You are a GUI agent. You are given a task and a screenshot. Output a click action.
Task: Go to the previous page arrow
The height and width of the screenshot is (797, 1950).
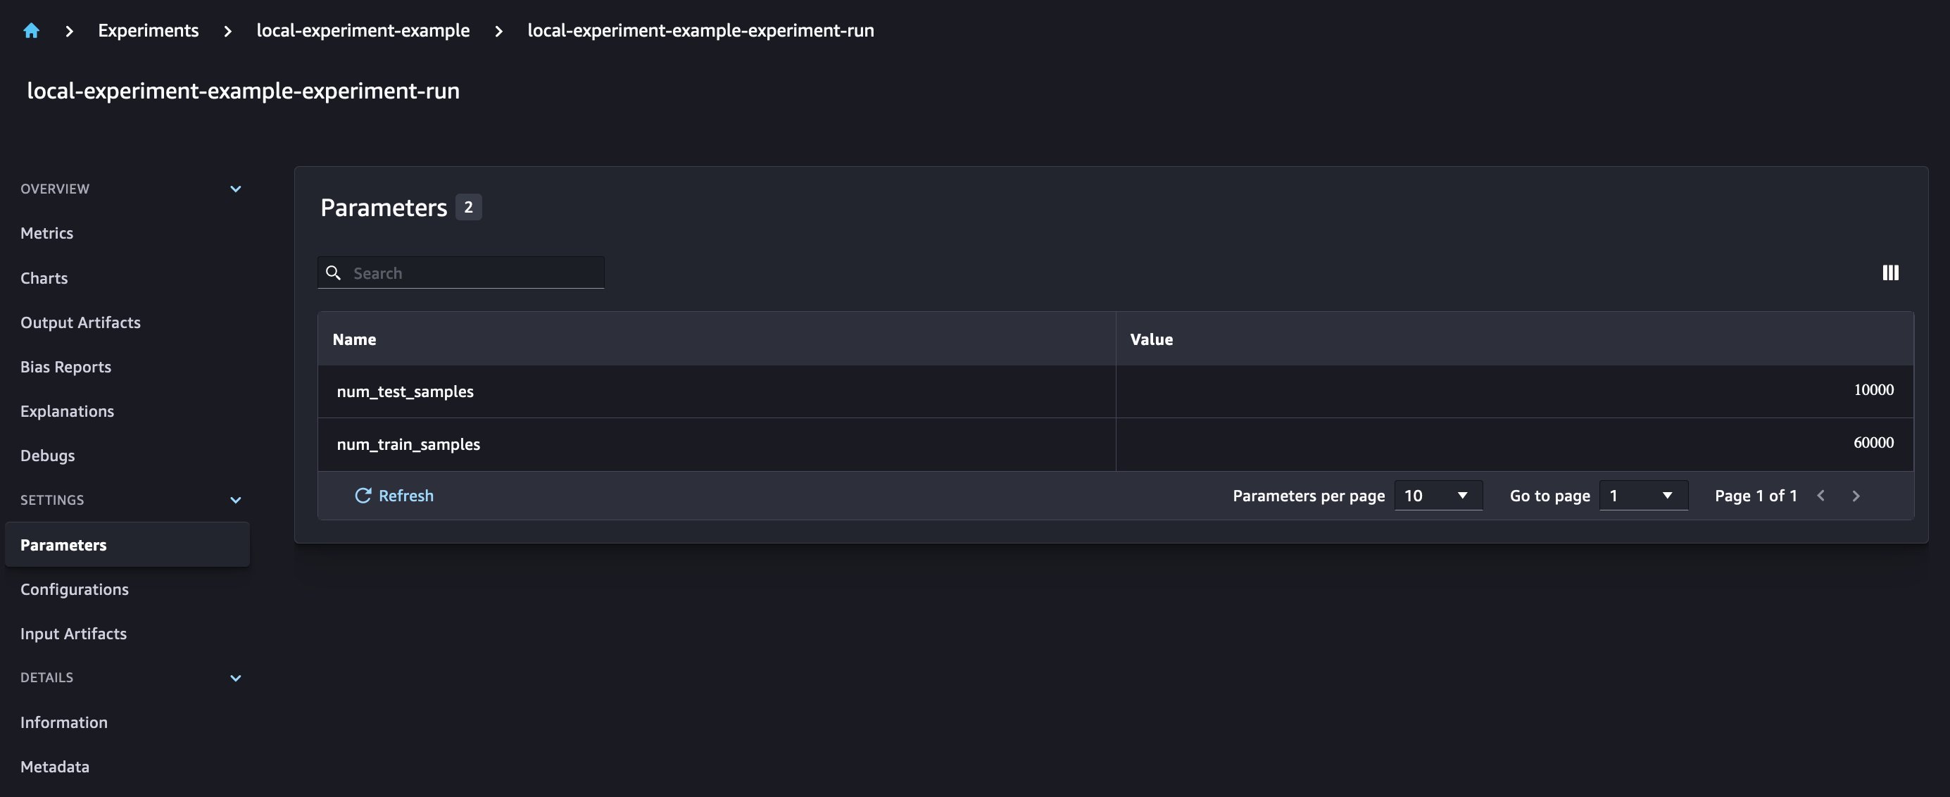pos(1820,496)
